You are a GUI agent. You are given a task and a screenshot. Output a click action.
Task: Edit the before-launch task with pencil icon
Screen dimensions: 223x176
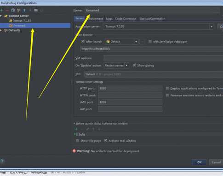click(87, 129)
